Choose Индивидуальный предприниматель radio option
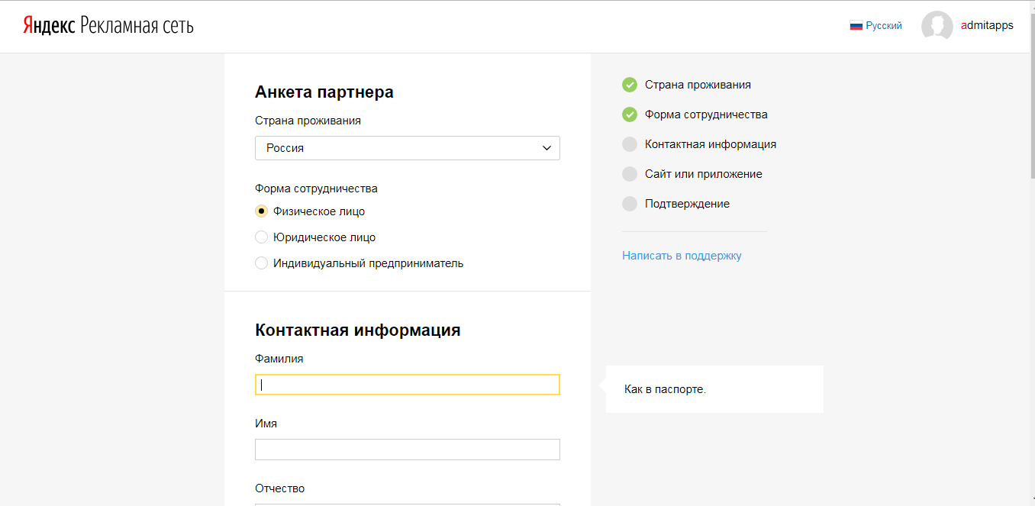This screenshot has height=506, width=1035. [261, 263]
